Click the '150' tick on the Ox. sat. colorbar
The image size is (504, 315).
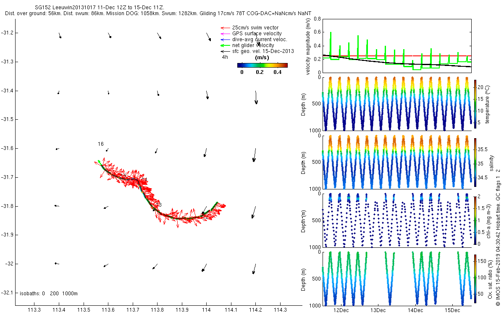coord(483,262)
